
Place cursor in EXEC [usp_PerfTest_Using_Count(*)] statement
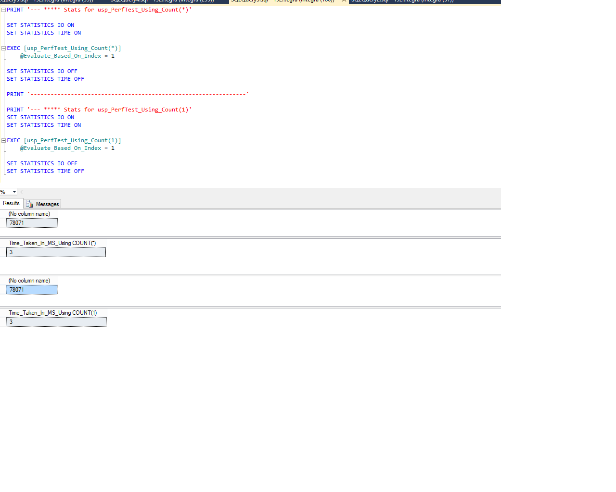(x=64, y=48)
